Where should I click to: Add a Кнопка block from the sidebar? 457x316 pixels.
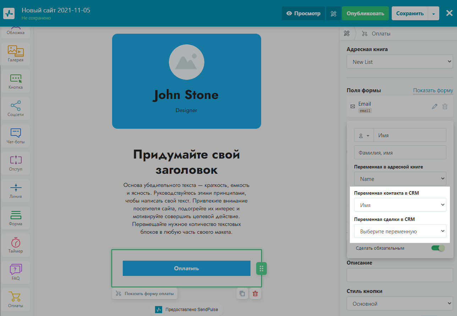point(16,81)
